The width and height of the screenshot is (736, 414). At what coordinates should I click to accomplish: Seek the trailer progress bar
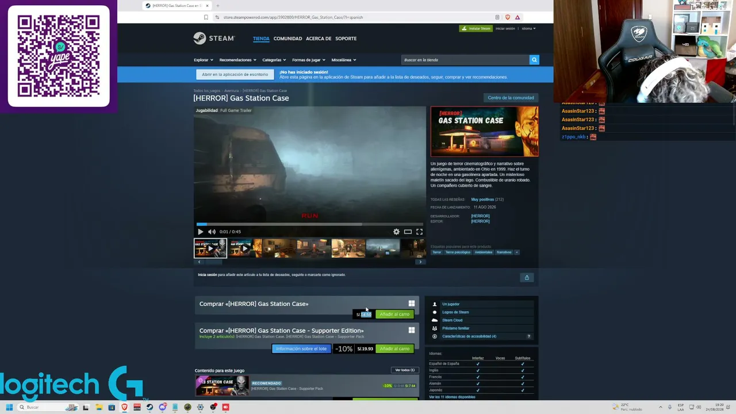tap(309, 224)
